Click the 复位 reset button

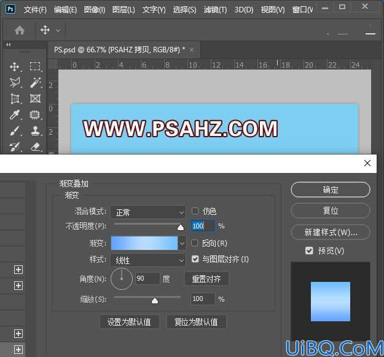[x=331, y=211]
